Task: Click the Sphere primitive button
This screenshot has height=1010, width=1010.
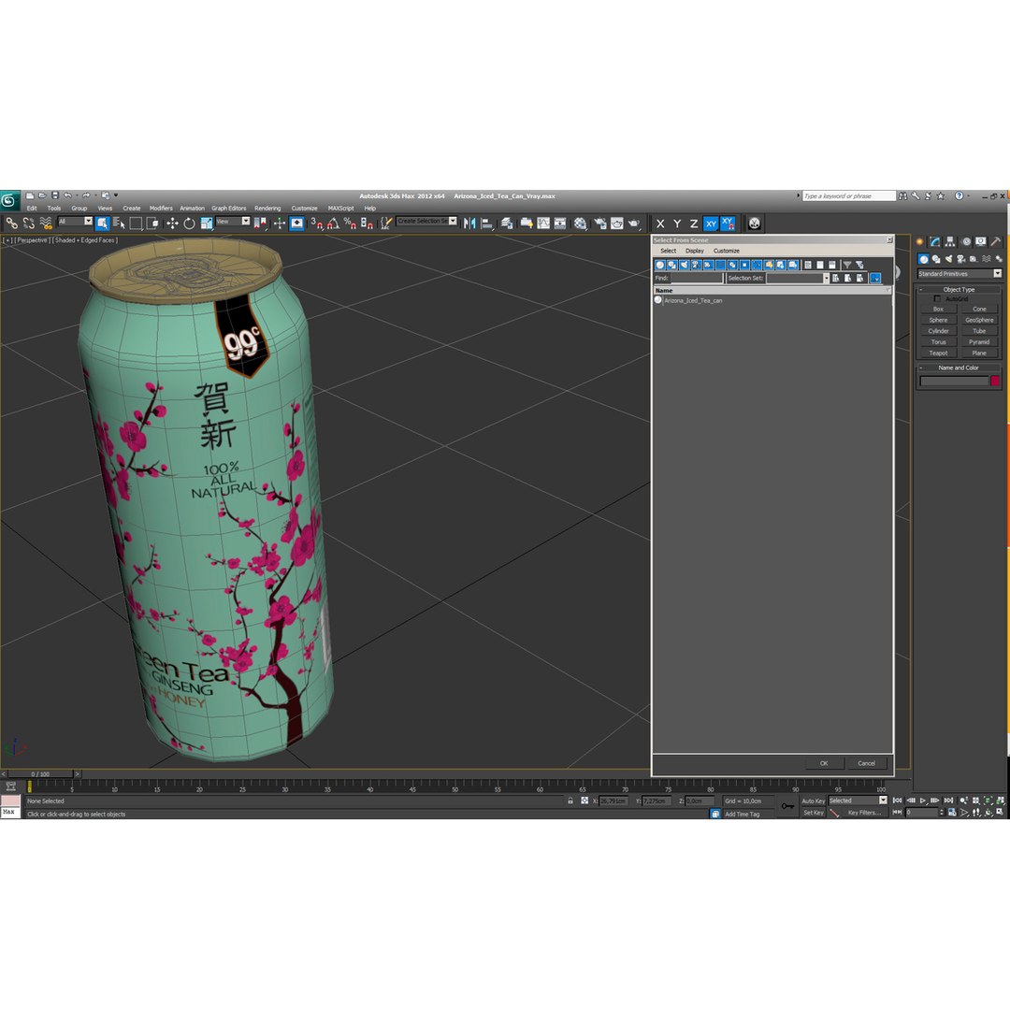Action: (x=939, y=320)
